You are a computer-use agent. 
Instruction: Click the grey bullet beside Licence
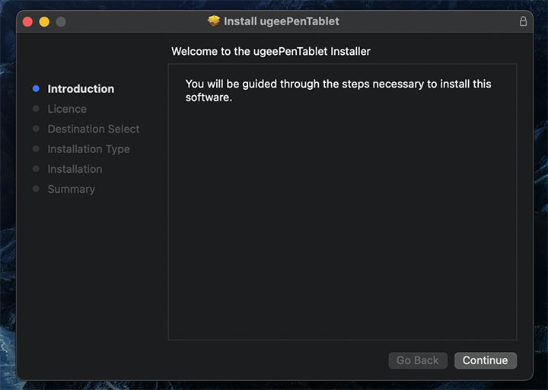(36, 109)
